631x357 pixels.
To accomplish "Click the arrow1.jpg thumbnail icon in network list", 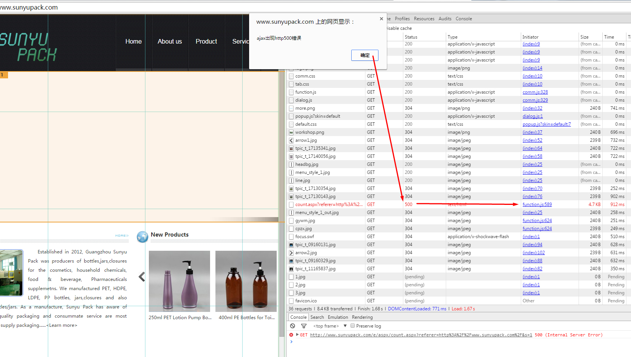I will coord(291,140).
